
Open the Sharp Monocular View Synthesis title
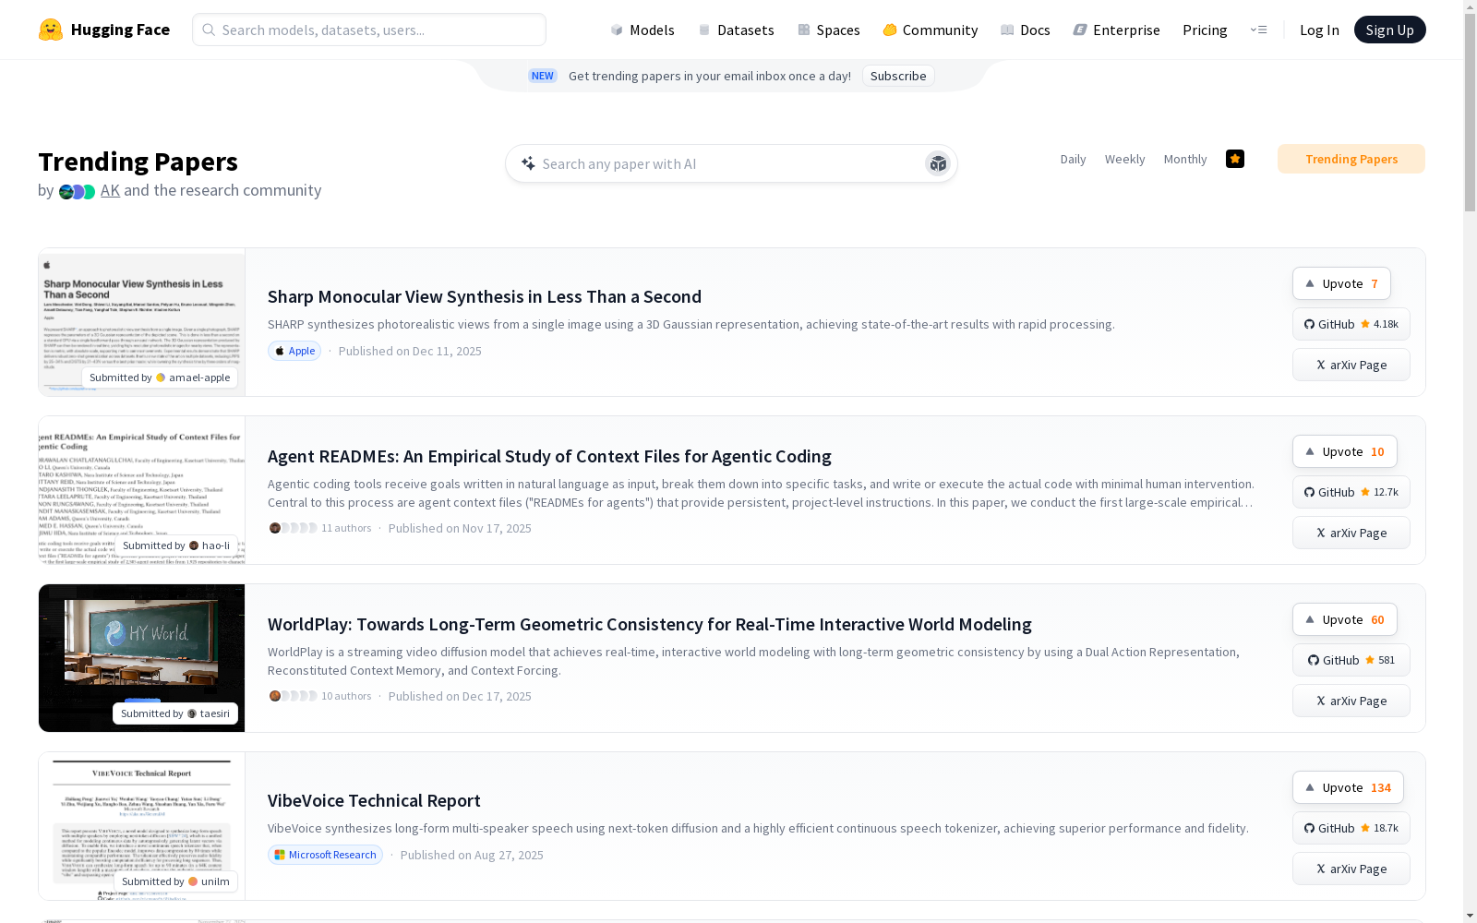485,296
